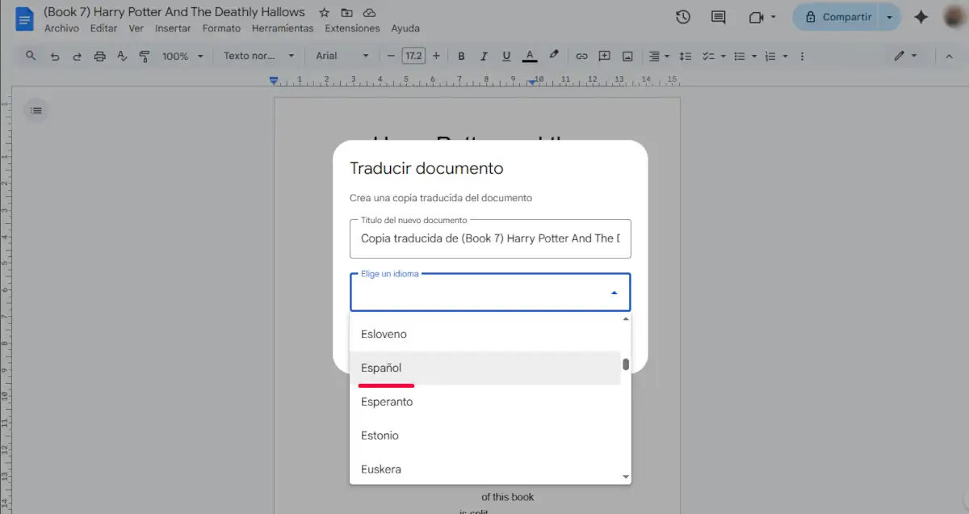Open the Insertar menu
969x514 pixels.
coord(173,27)
